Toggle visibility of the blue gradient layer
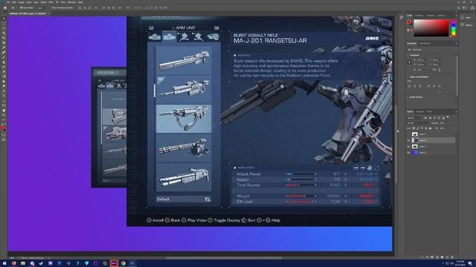The height and width of the screenshot is (267, 476). pyautogui.click(x=408, y=153)
